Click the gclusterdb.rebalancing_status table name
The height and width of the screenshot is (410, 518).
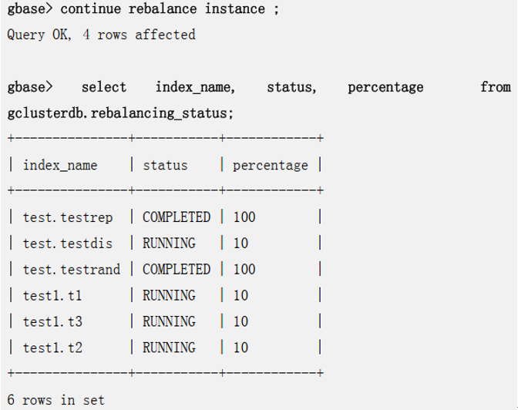click(x=119, y=113)
